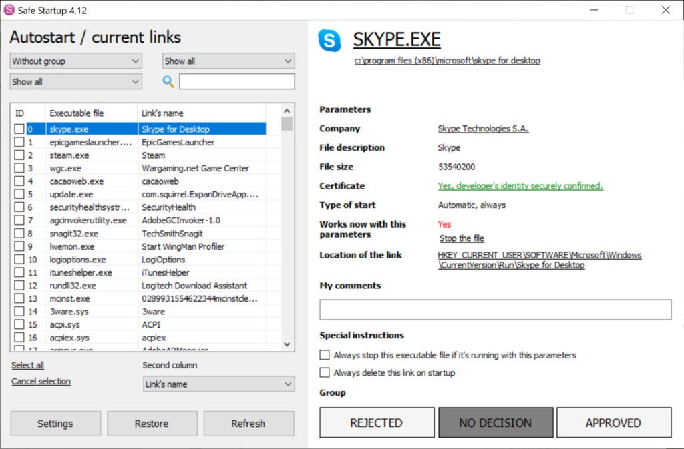Screen dimensions: 684x449
Task: Click the Safe Startup title bar icon
Action: coord(9,10)
